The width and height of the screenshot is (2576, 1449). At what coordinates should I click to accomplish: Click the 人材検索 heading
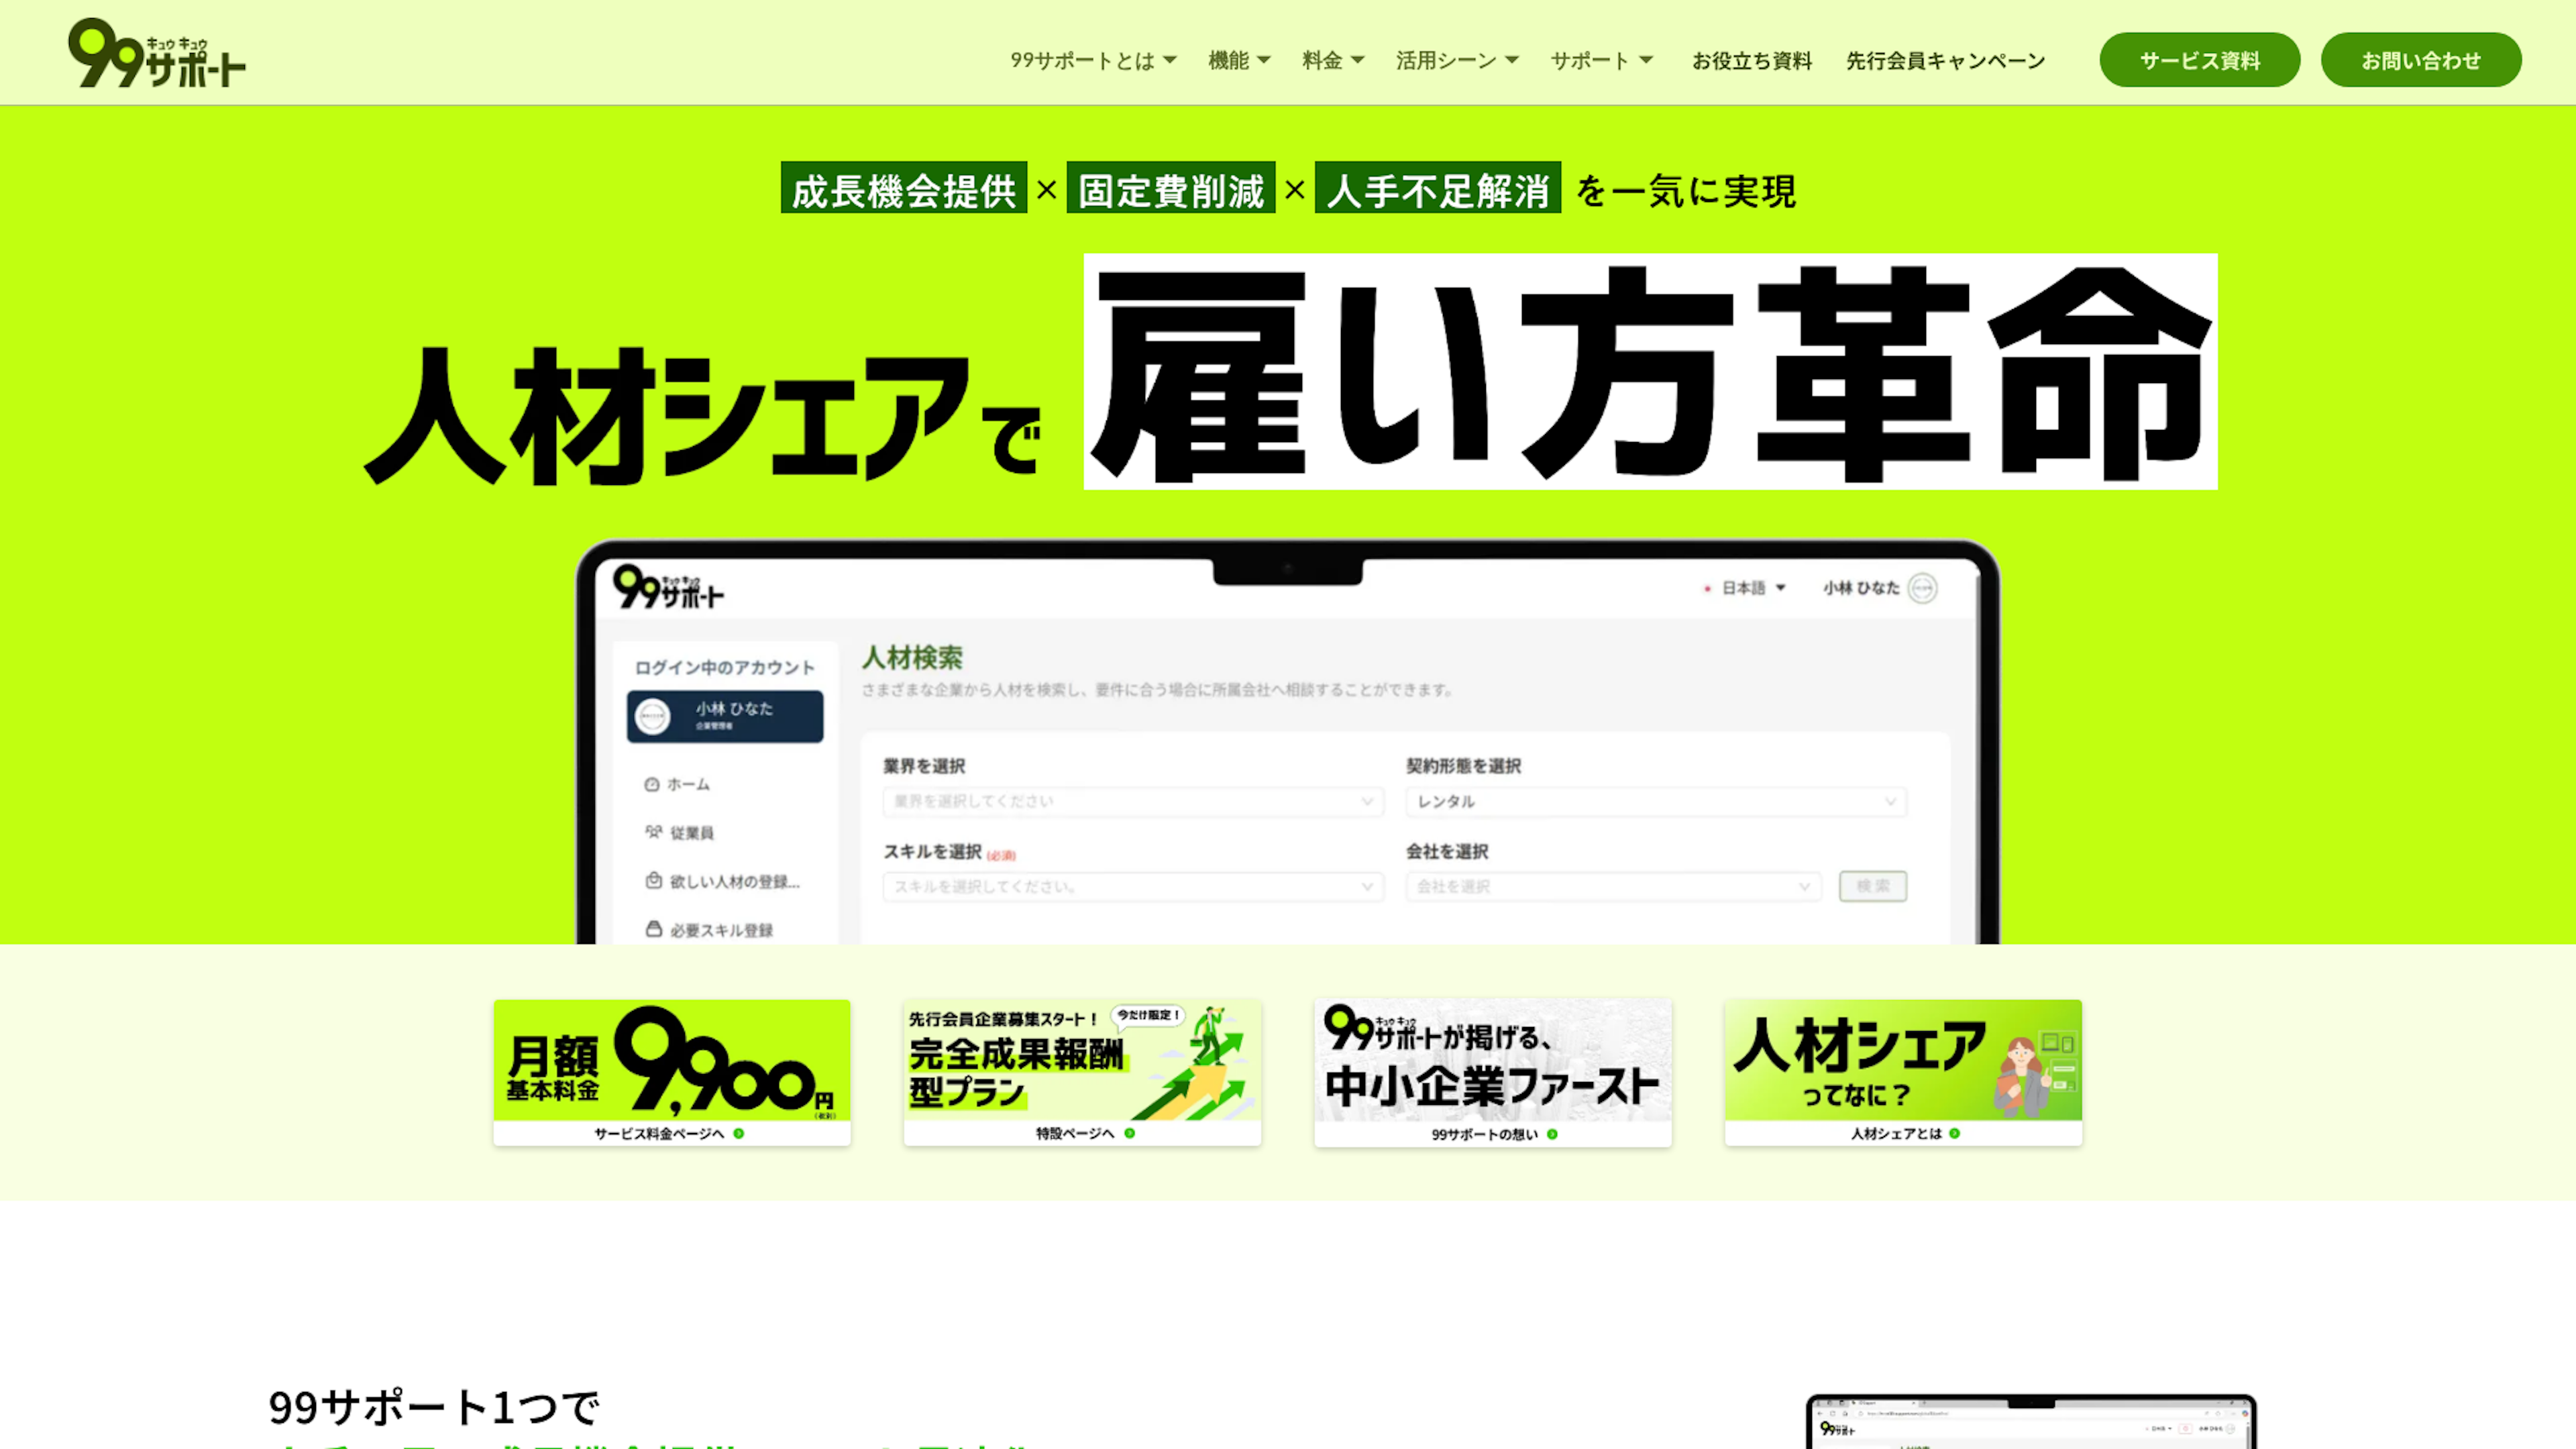[912, 658]
